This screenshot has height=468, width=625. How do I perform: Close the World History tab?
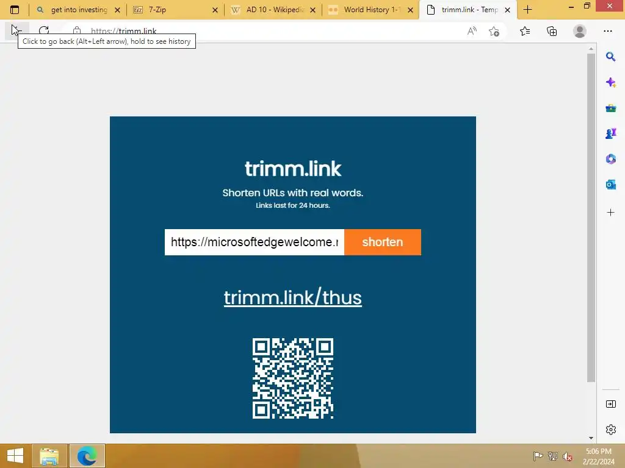point(410,10)
